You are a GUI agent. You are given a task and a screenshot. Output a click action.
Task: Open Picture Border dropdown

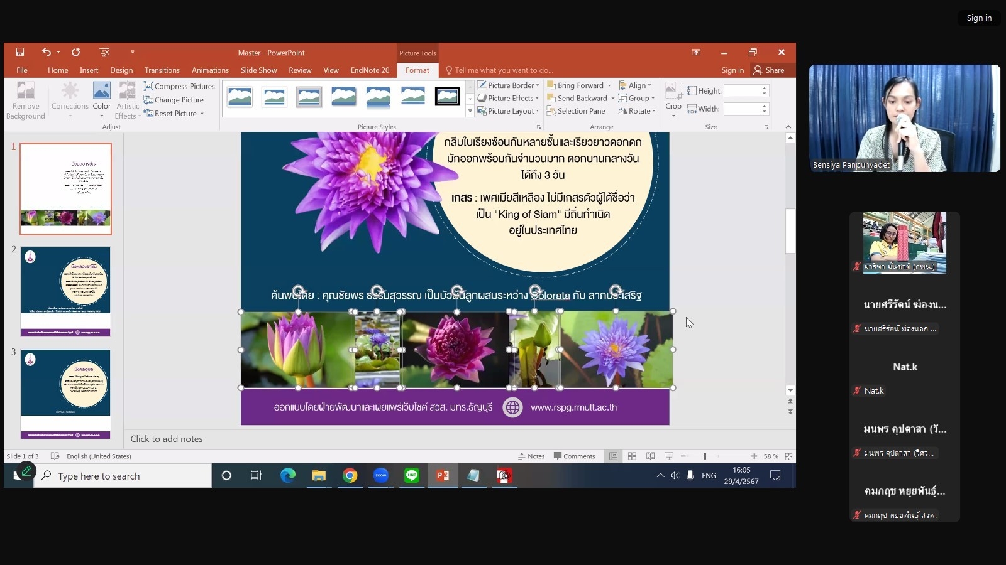coord(508,85)
